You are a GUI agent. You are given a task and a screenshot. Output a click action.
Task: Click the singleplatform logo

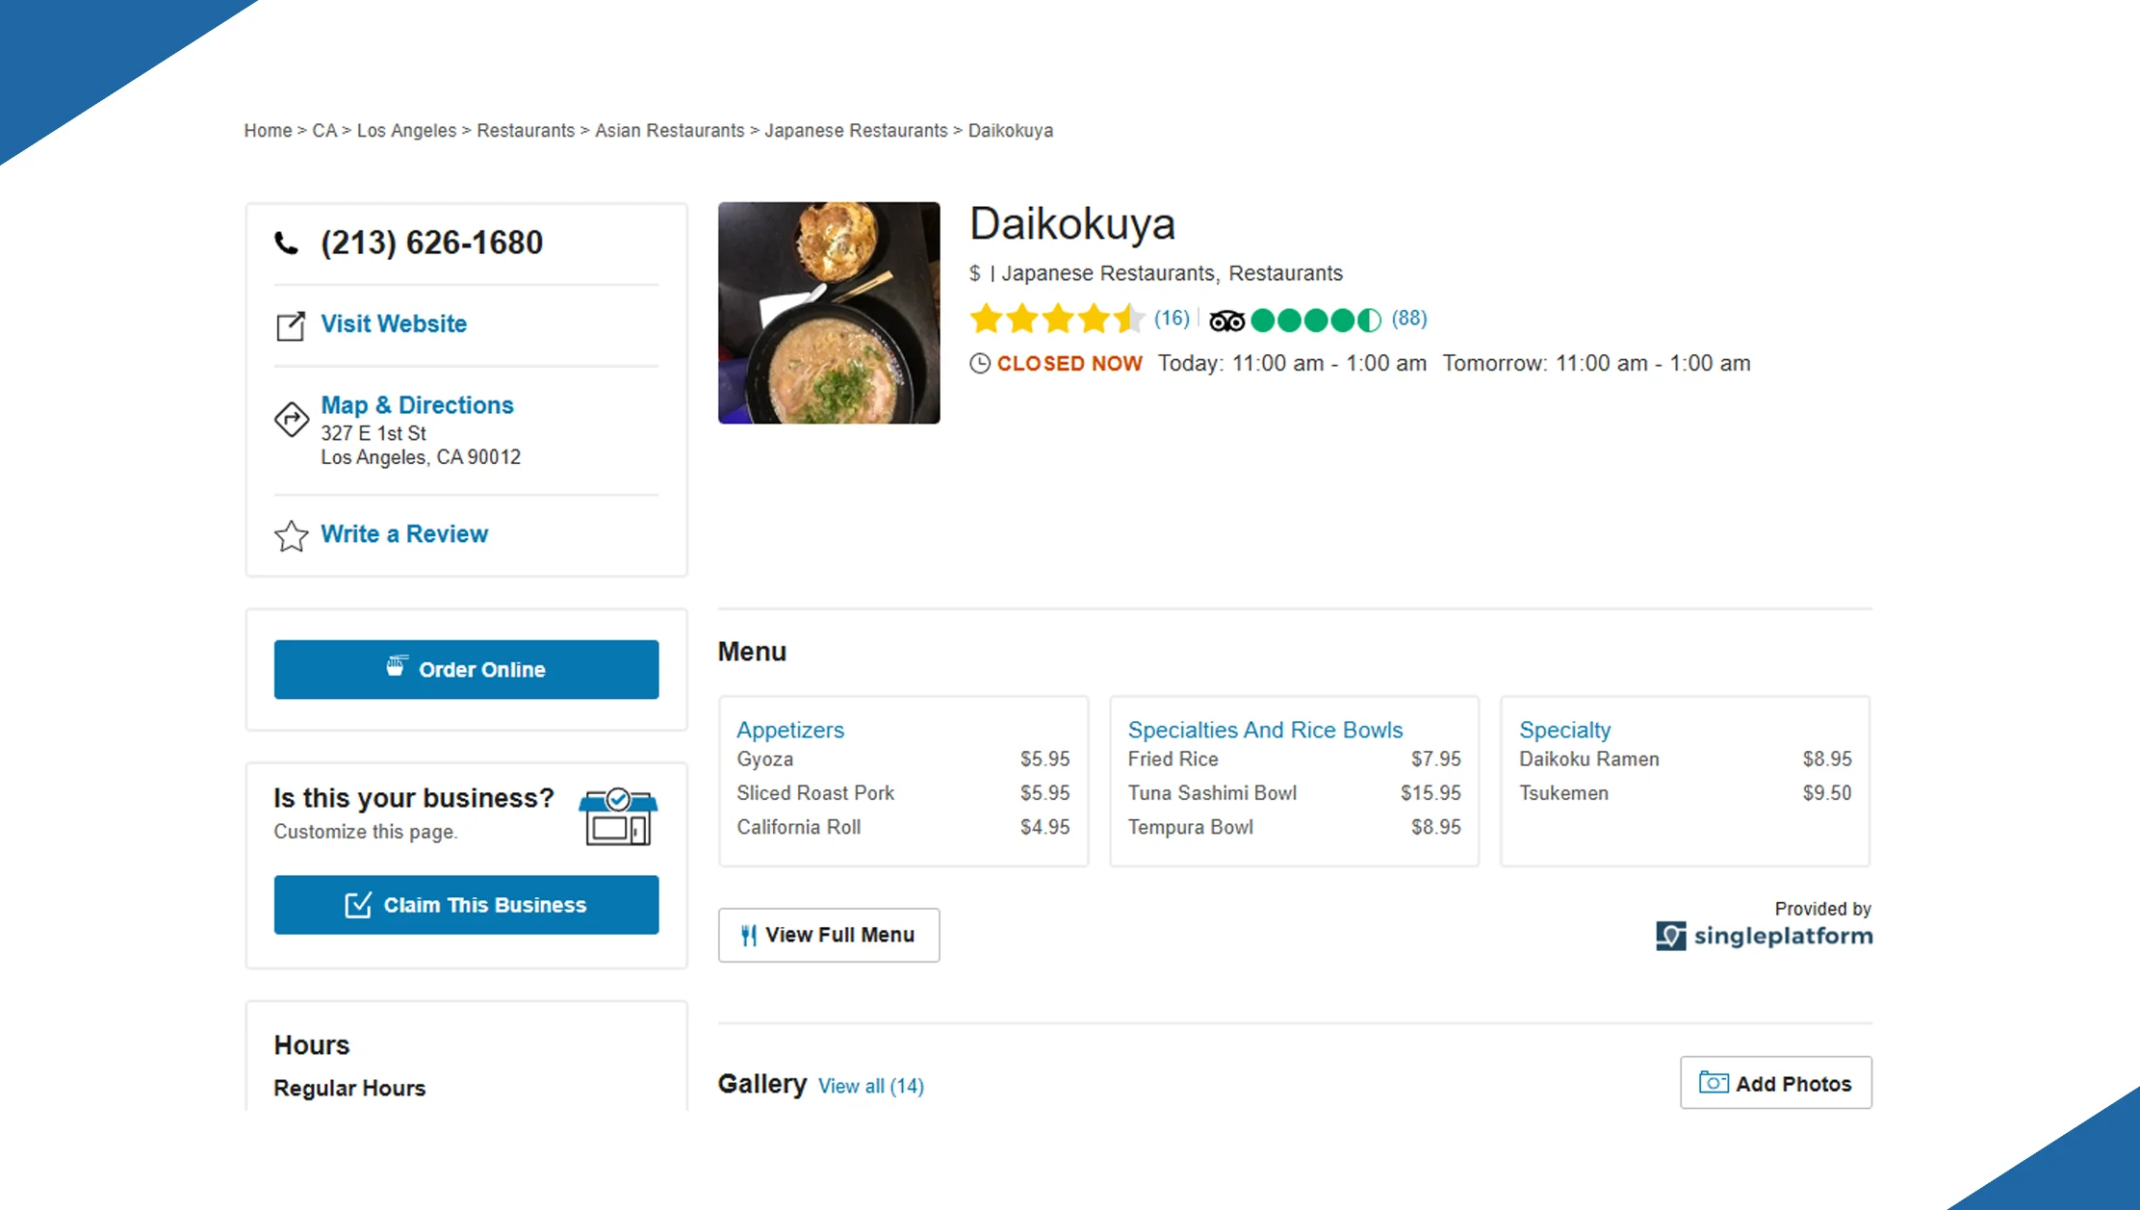click(x=1764, y=936)
